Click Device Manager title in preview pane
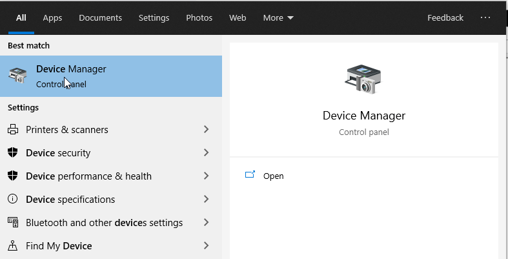Viewport: 508px width, 259px height. pos(364,116)
